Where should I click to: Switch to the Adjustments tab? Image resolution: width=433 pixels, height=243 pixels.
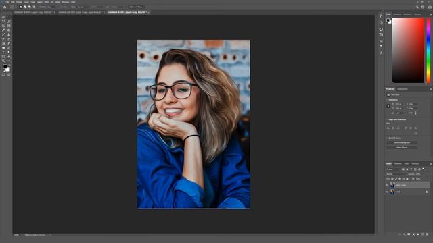click(x=403, y=89)
